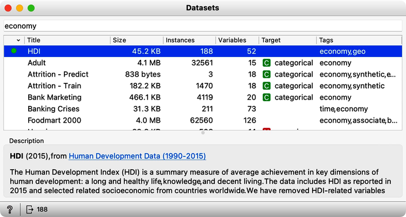
Task: Select the Adult dataset row
Action: 203,63
